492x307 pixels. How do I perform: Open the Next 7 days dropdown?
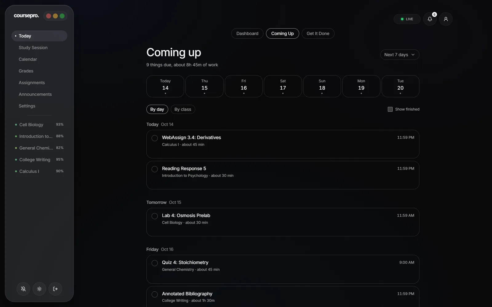pos(400,55)
